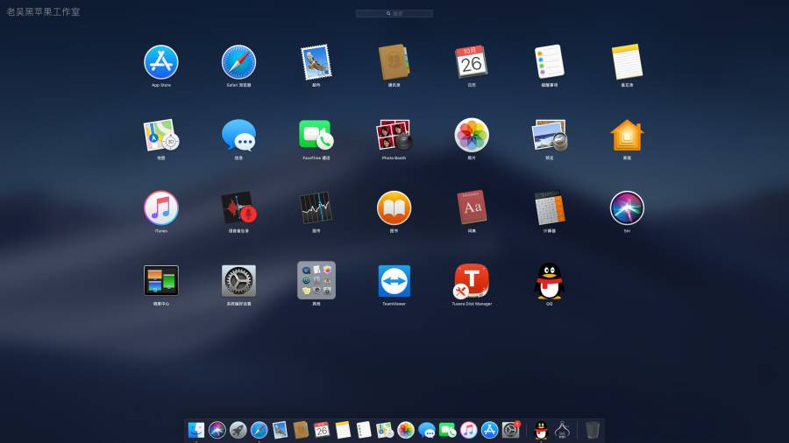789x443 pixels.
Task: Open the Notes app in Launchpad grid
Action: coord(627,62)
